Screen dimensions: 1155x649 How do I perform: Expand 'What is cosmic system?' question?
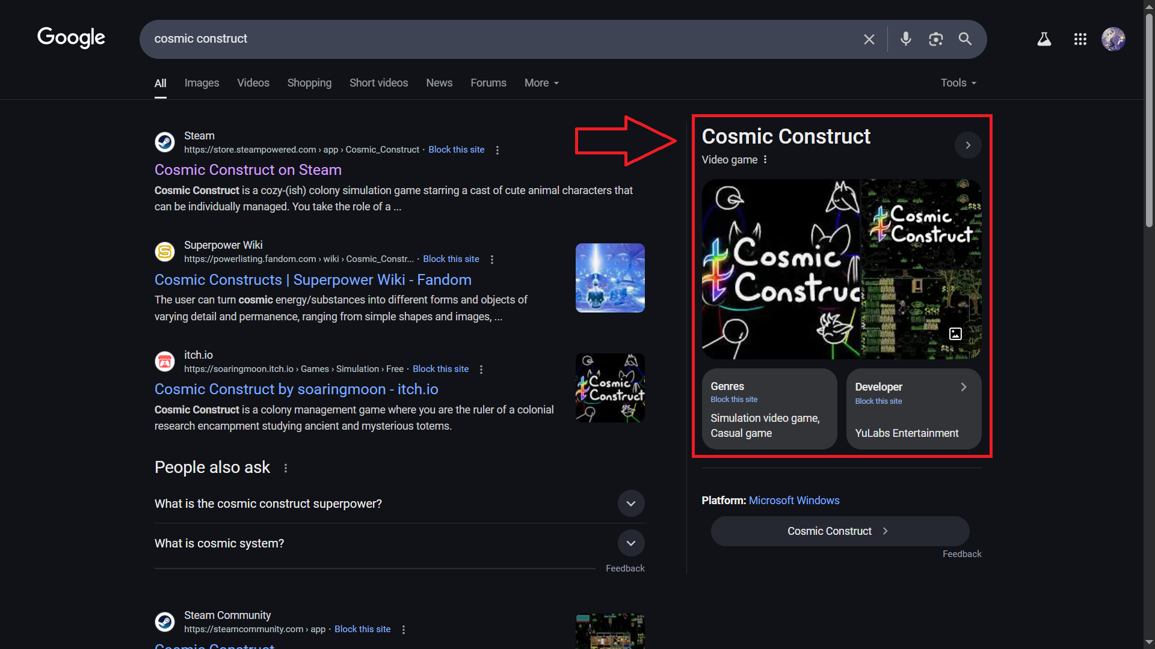pos(631,543)
